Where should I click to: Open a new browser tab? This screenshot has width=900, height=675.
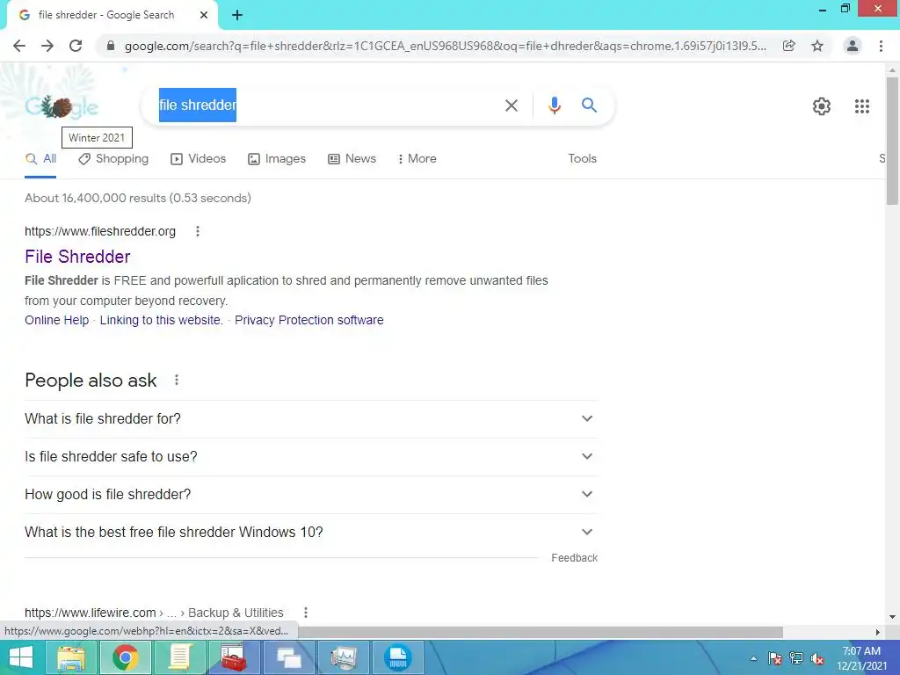[x=237, y=16]
